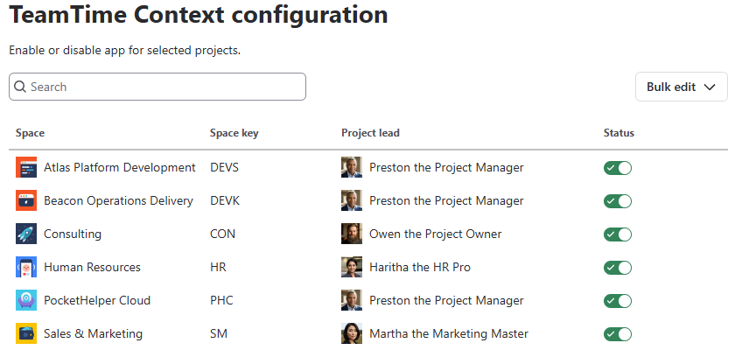735x350 pixels.
Task: Click the Human Resources space icon
Action: pyautogui.click(x=26, y=267)
